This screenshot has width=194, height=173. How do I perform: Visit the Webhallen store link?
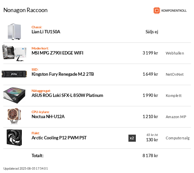point(175,53)
